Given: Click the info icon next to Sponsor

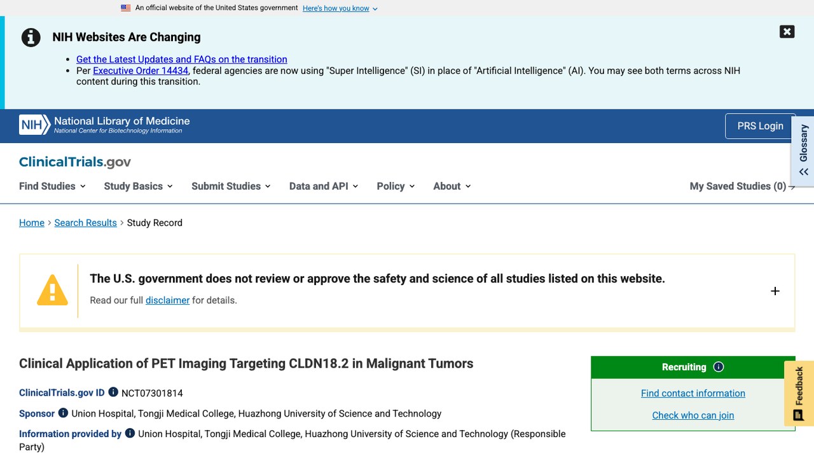Looking at the screenshot, I should pyautogui.click(x=63, y=413).
